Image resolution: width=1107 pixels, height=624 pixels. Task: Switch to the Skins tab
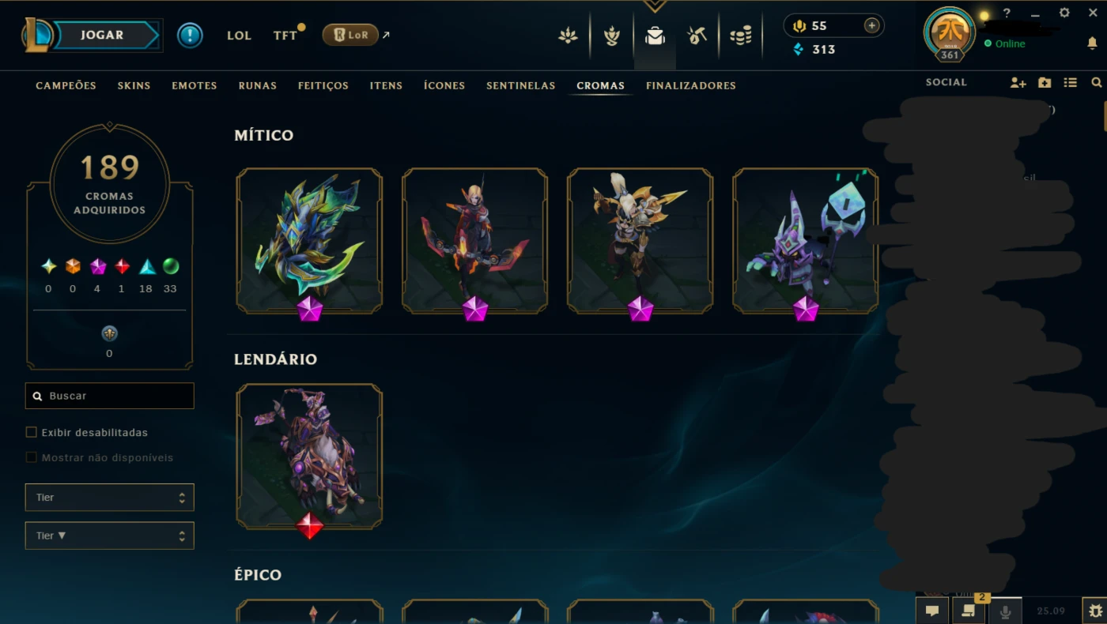[x=134, y=85]
